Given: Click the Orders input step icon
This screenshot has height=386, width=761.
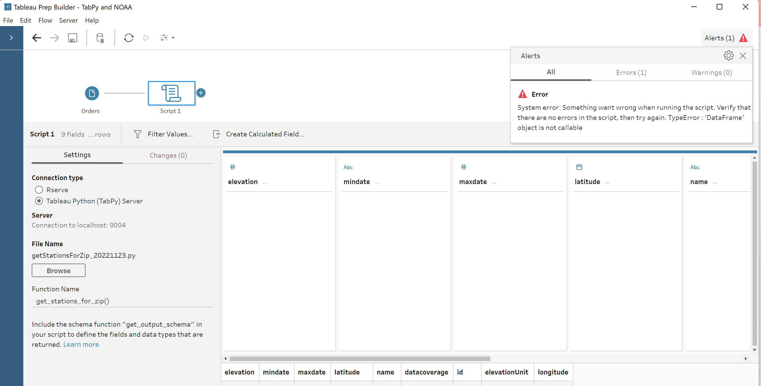Looking at the screenshot, I should pos(92,93).
